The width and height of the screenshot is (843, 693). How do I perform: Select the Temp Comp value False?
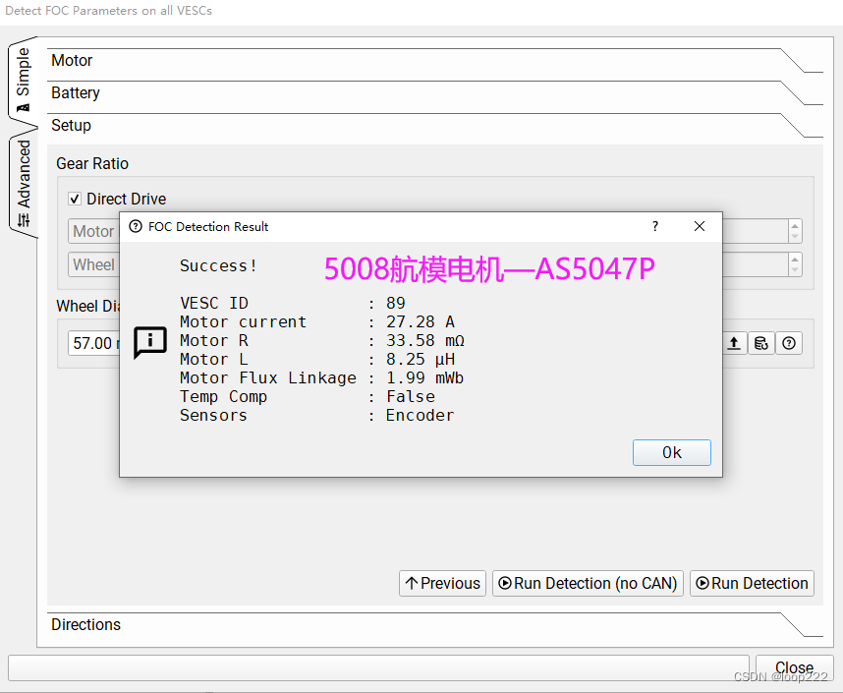tap(411, 396)
